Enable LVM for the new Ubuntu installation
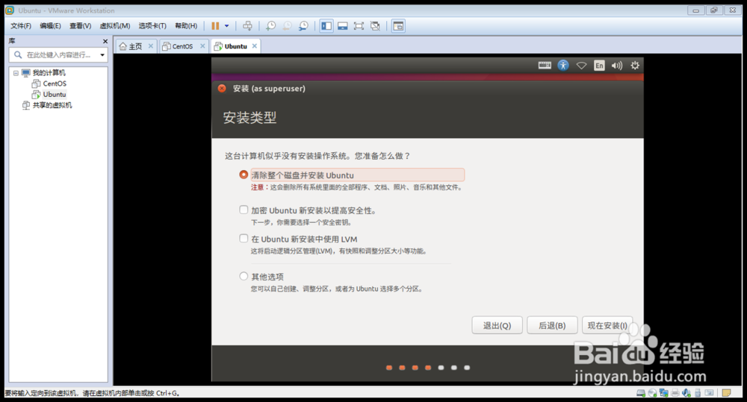 pos(244,239)
